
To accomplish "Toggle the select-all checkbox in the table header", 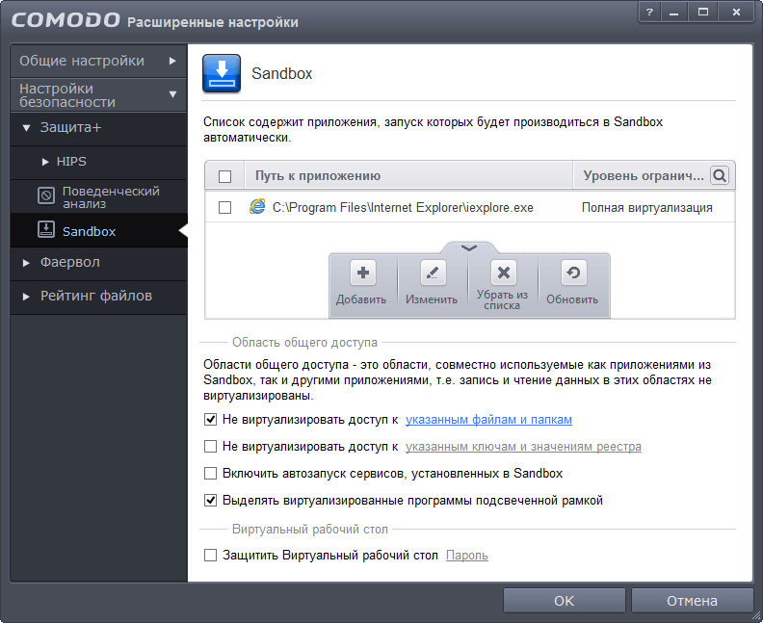I will (224, 176).
